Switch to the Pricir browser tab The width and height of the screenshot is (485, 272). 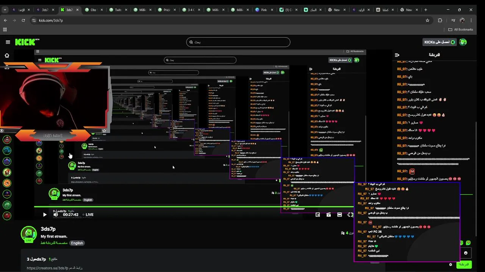tap(167, 10)
